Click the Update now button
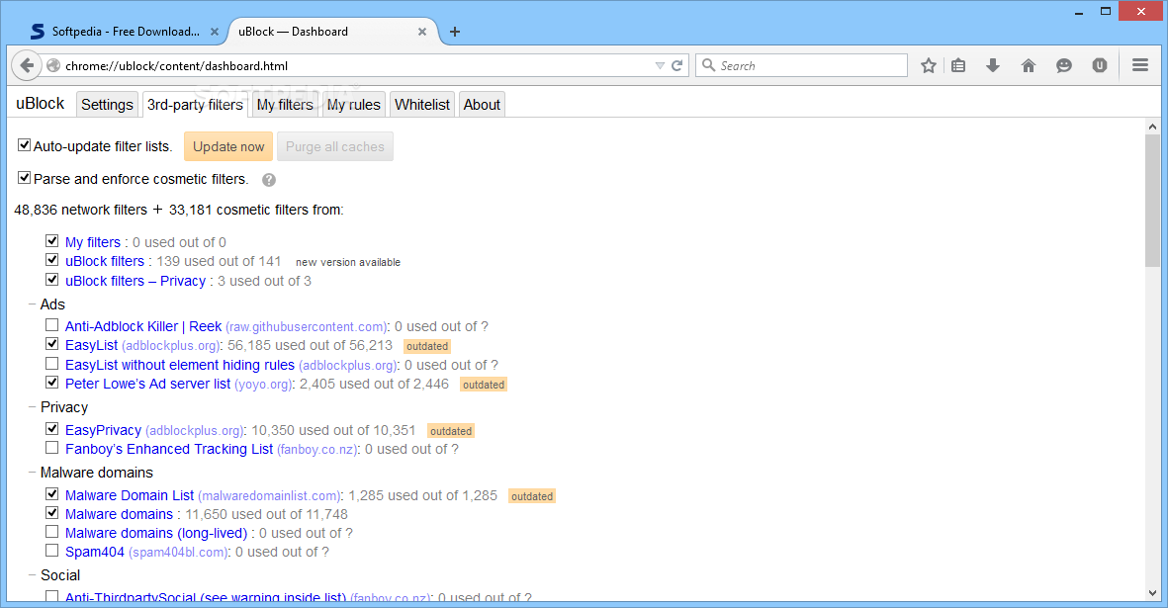The image size is (1168, 608). tap(227, 146)
